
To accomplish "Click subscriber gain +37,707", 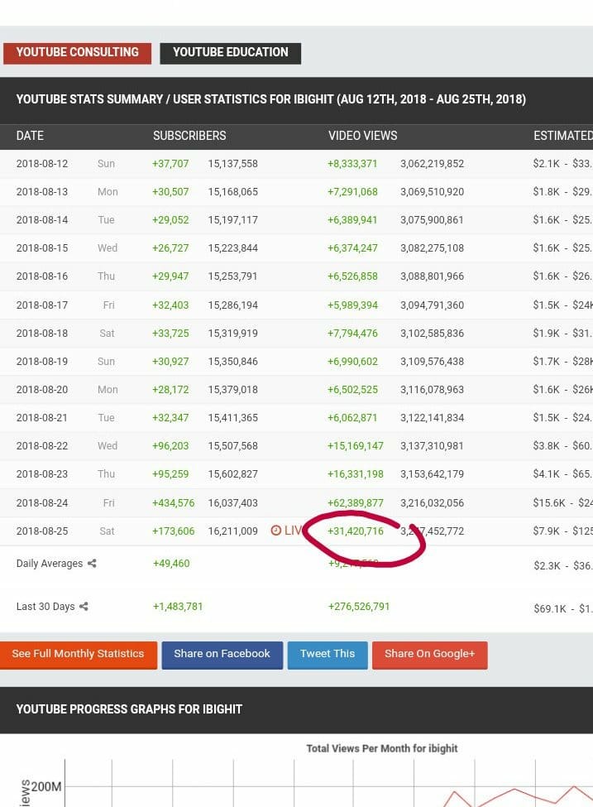I will click(170, 164).
